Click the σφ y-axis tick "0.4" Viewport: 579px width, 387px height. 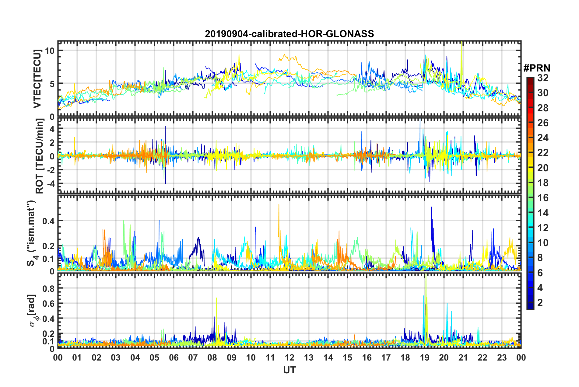point(48,319)
